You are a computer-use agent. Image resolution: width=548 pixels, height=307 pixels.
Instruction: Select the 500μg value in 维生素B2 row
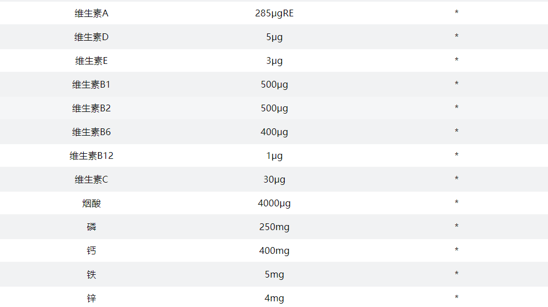274,108
